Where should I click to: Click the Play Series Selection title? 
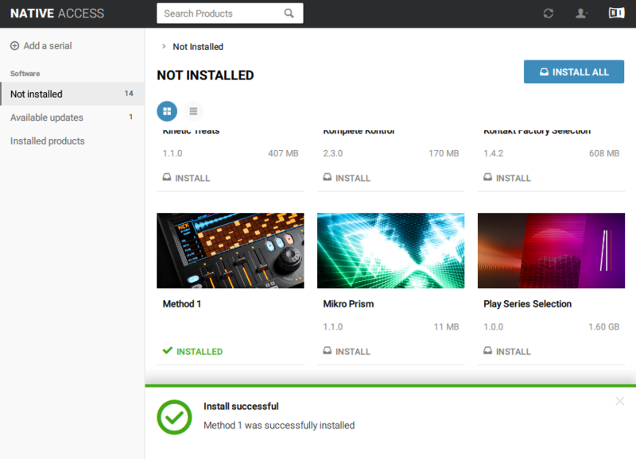[x=527, y=304]
